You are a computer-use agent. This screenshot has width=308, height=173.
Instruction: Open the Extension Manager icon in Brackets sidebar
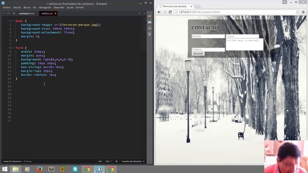(x=150, y=22)
